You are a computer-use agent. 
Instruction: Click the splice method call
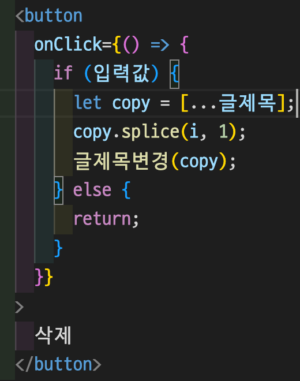tap(150, 132)
